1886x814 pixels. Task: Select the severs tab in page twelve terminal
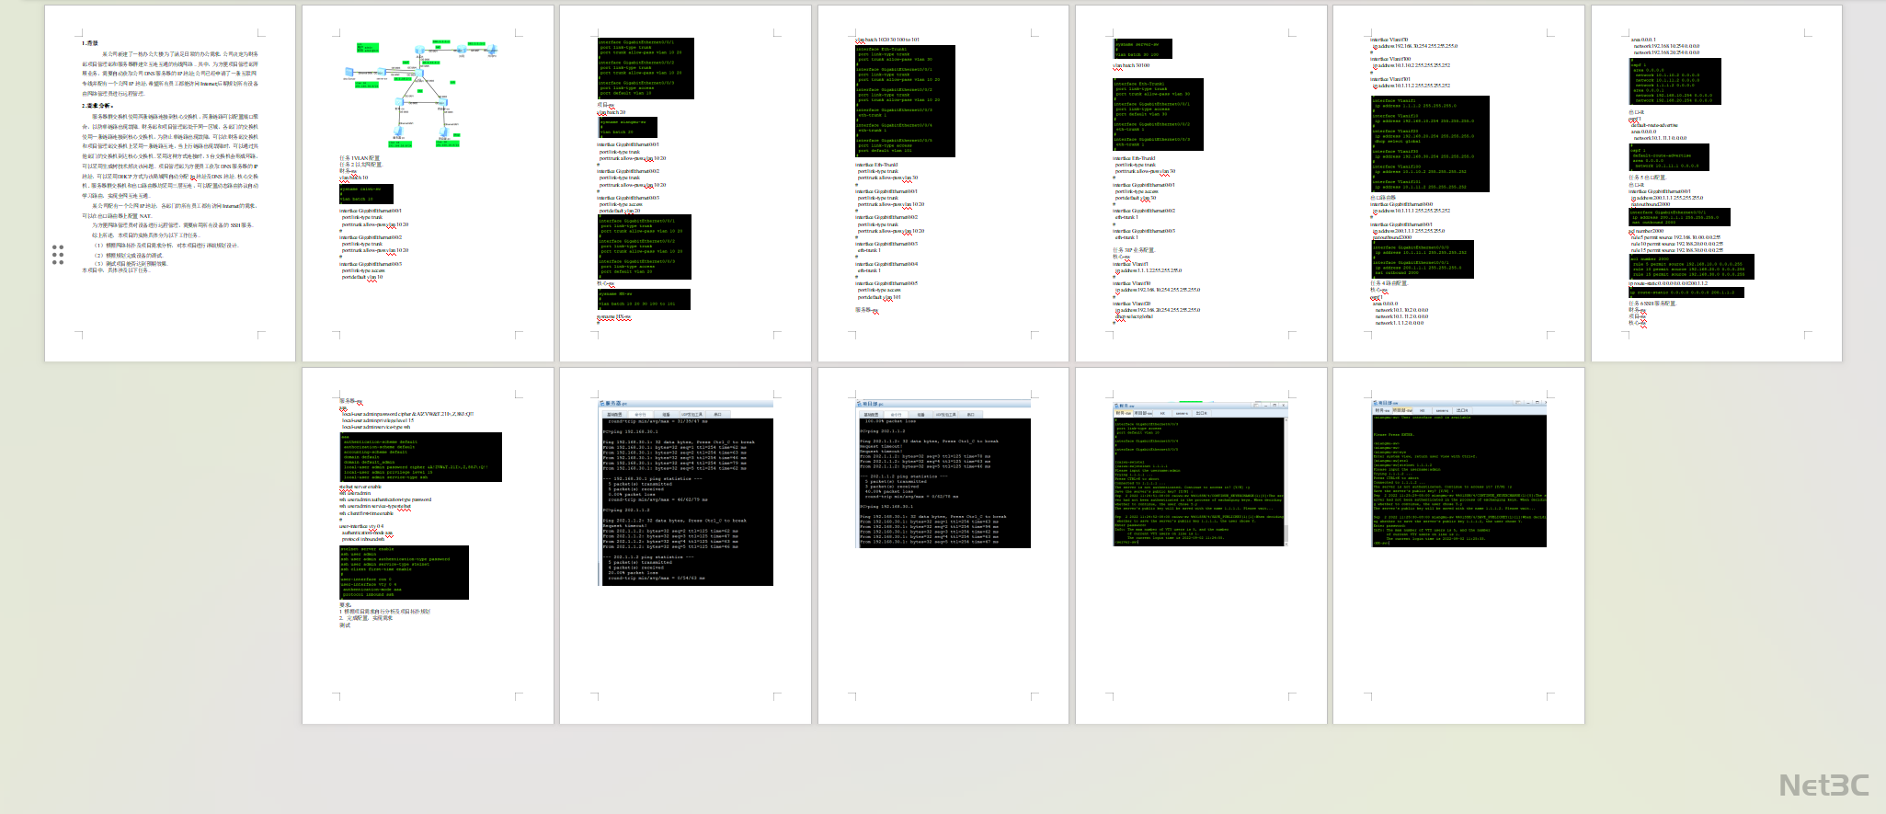pos(1442,410)
